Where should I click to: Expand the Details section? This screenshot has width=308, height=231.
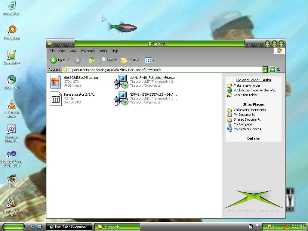pyautogui.click(x=253, y=138)
